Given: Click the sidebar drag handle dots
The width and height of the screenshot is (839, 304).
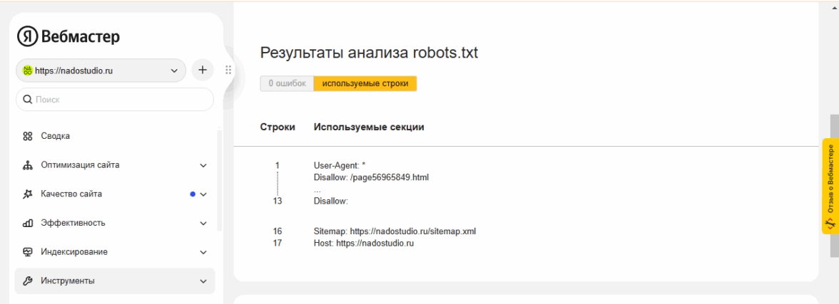Looking at the screenshot, I should 228,70.
